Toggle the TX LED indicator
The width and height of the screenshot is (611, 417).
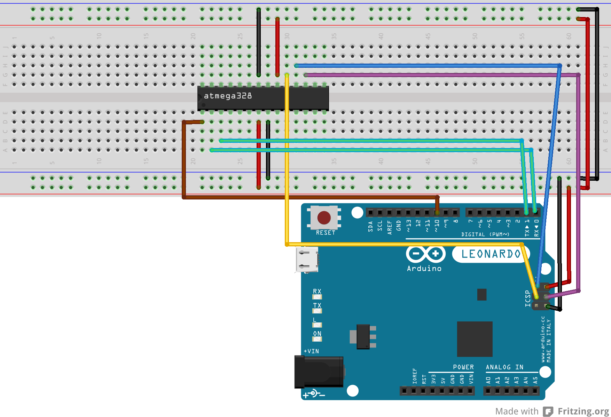click(x=317, y=310)
